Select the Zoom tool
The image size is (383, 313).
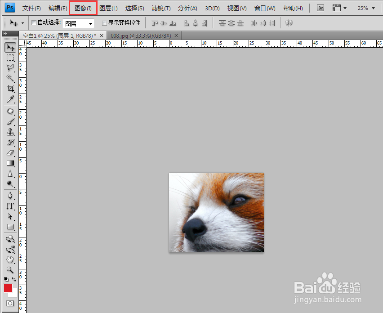click(10, 270)
